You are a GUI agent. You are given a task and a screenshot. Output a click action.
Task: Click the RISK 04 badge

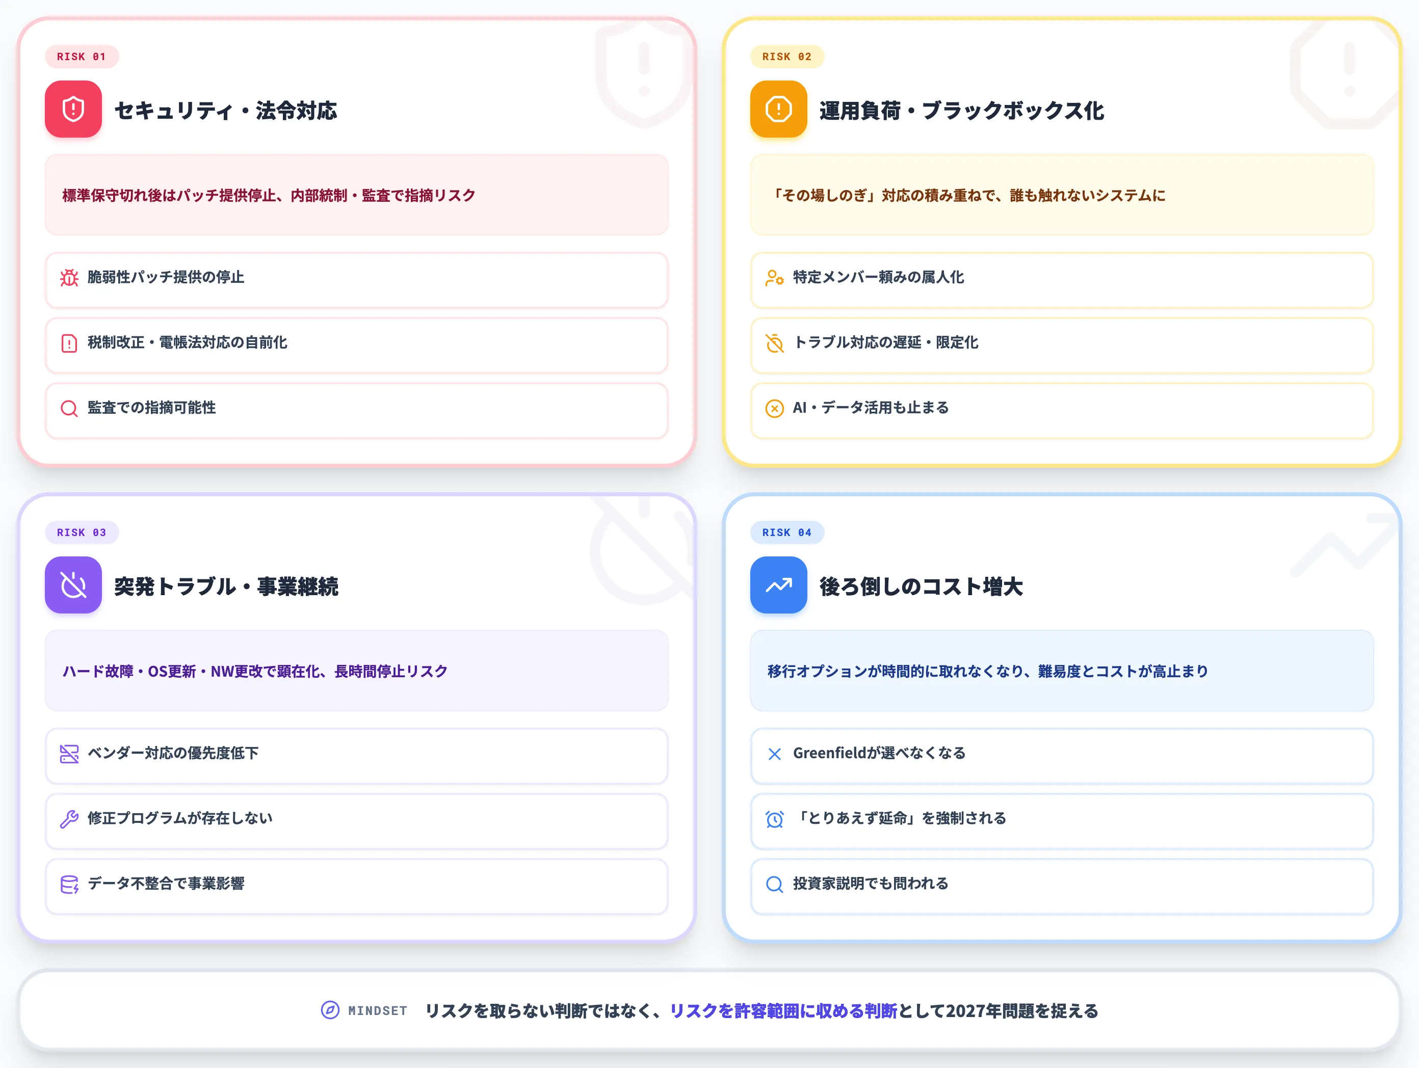pyautogui.click(x=786, y=532)
